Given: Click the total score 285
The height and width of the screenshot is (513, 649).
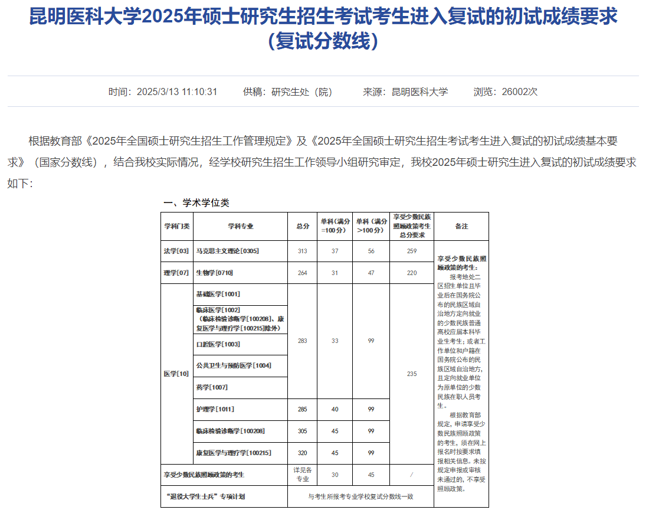Looking at the screenshot, I should pos(303,410).
